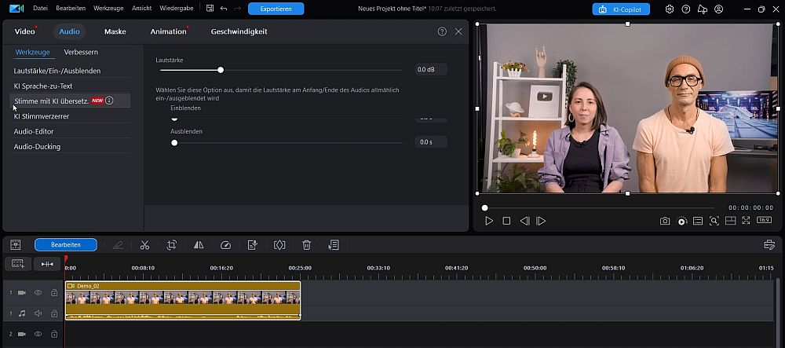This screenshot has height=348, width=785.
Task: Click the preview layout grid icon
Action: tap(730, 221)
